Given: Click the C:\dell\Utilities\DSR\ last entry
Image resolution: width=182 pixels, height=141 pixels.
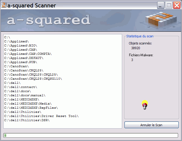Looking at the screenshot, I should point(27,120).
